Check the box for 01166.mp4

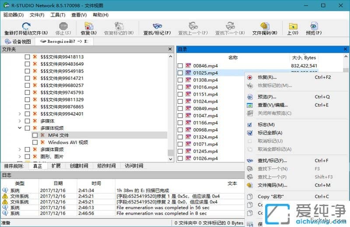[180, 123]
